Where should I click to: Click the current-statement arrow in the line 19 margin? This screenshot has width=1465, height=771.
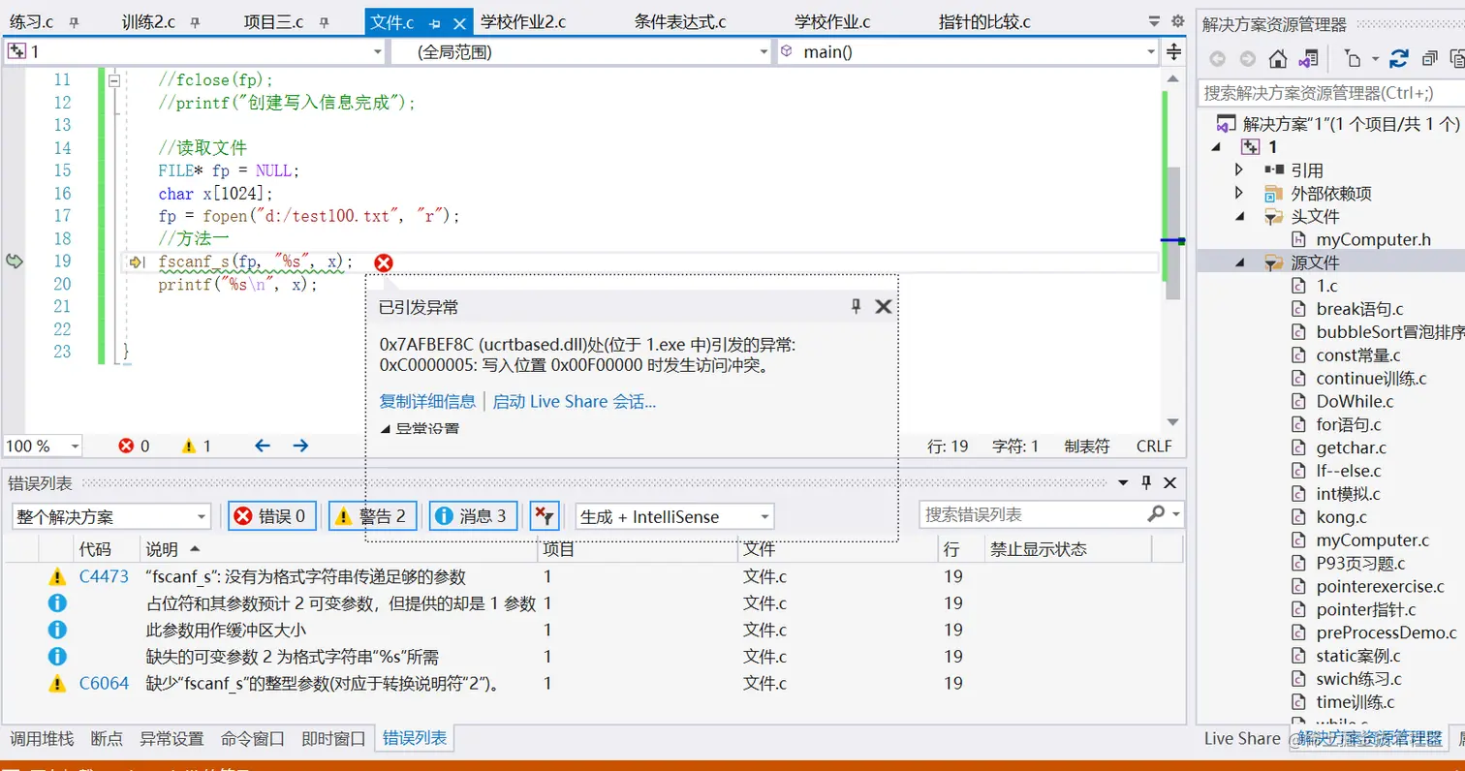135,262
